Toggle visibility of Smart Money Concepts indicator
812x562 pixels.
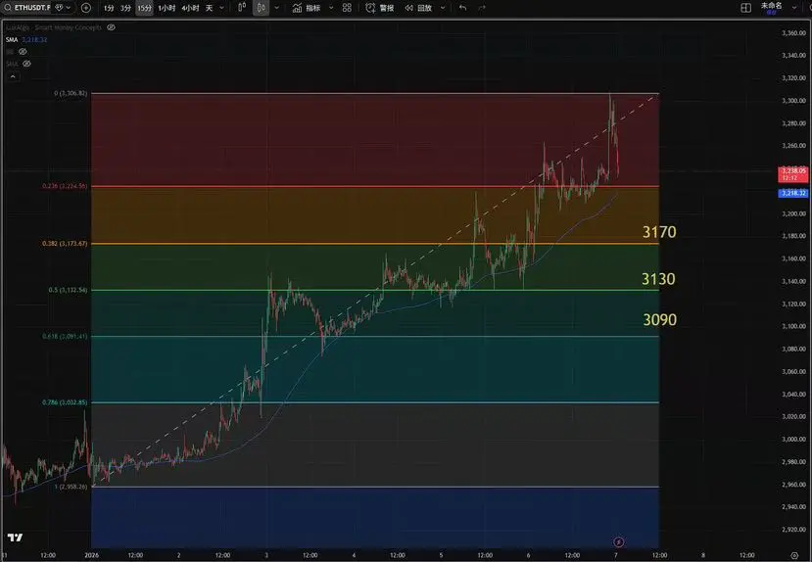111,27
